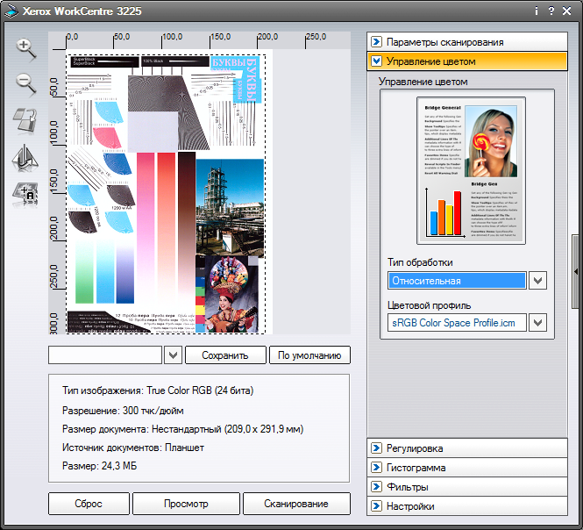Click the mirror flip image icon
The height and width of the screenshot is (530, 583).
[x=25, y=157]
